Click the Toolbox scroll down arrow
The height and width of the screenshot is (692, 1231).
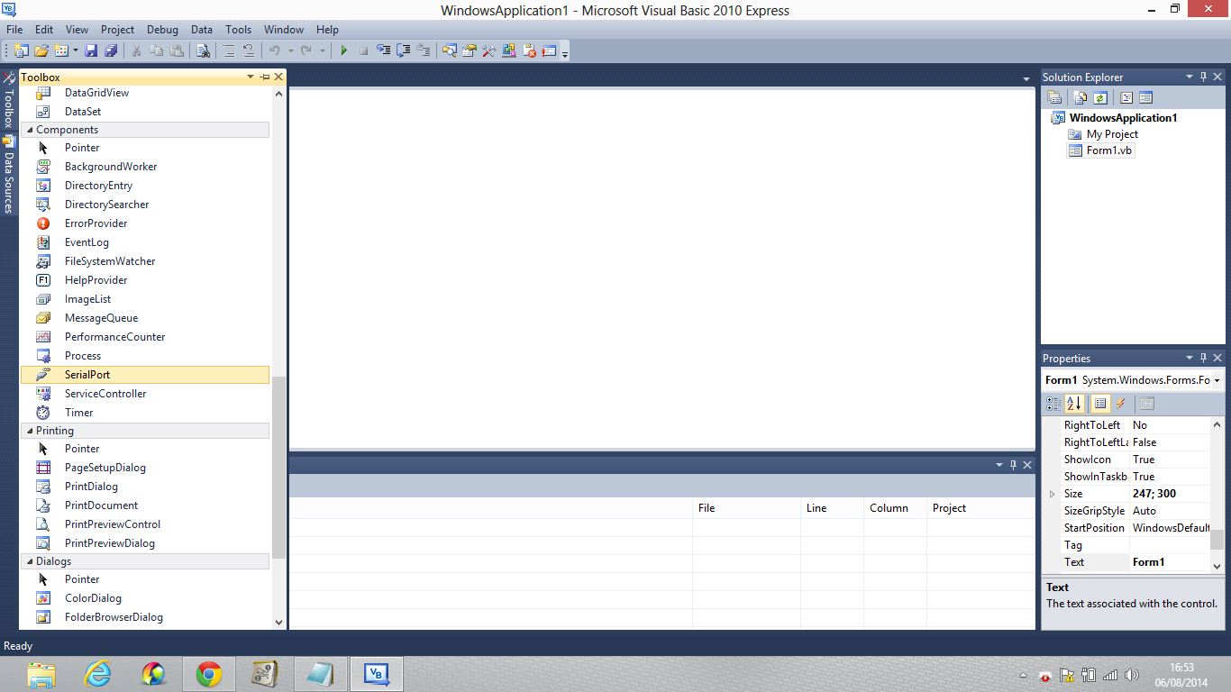278,622
